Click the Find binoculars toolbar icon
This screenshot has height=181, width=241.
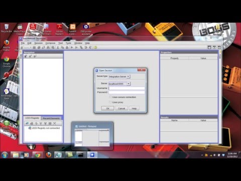pyautogui.click(x=48, y=47)
